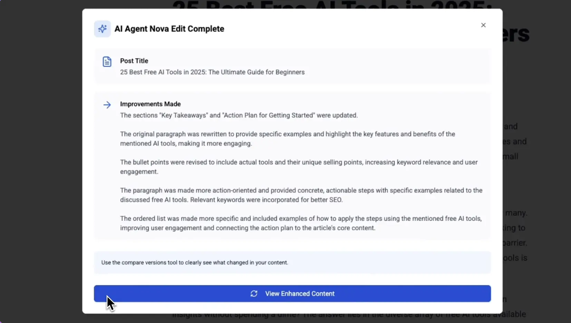Screen dimensions: 571x323
Task: Click the "AI Agent Nova Edit Complete" title
Action: point(169,29)
